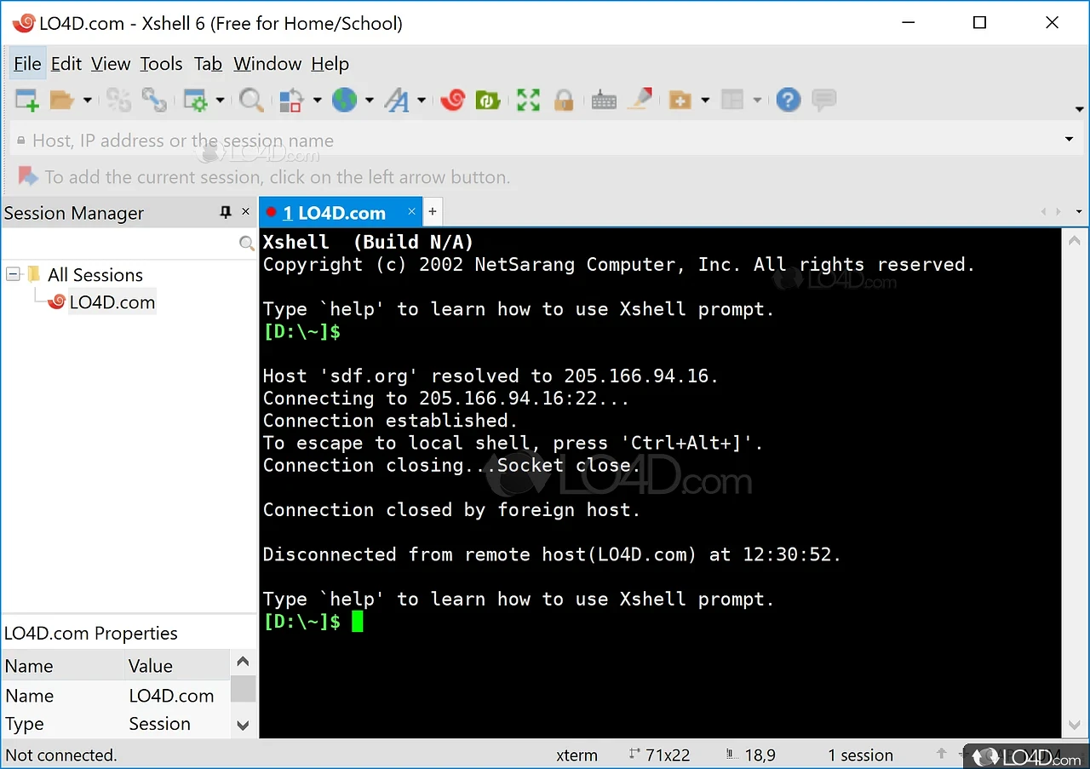The height and width of the screenshot is (769, 1090).
Task: Click the Value column header in Properties
Action: click(x=177, y=666)
